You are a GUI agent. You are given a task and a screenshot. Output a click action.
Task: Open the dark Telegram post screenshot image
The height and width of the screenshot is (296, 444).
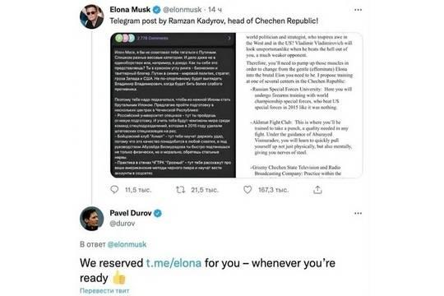click(x=173, y=105)
